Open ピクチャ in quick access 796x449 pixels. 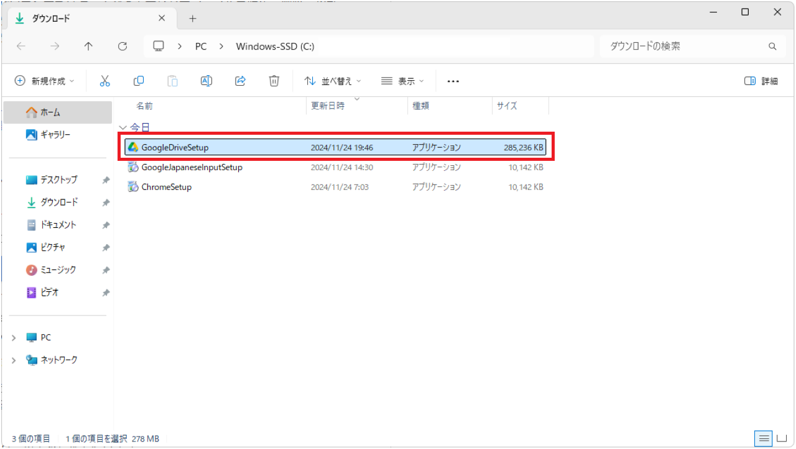click(x=58, y=247)
